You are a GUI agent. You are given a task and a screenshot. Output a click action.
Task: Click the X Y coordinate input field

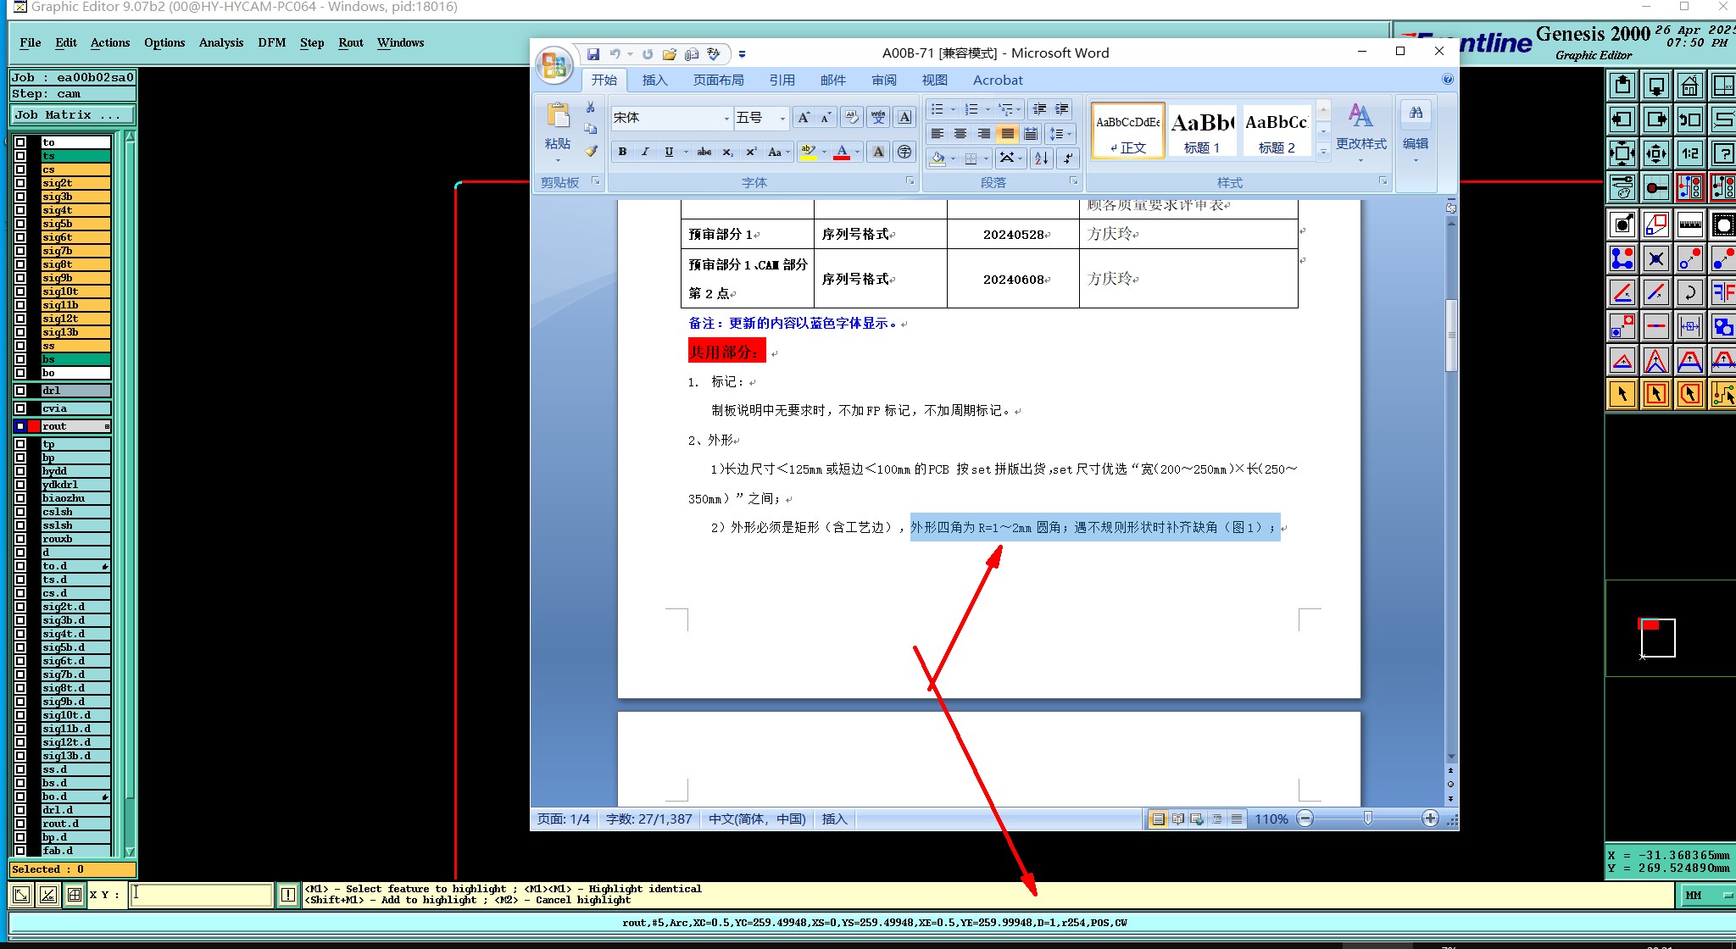click(201, 894)
